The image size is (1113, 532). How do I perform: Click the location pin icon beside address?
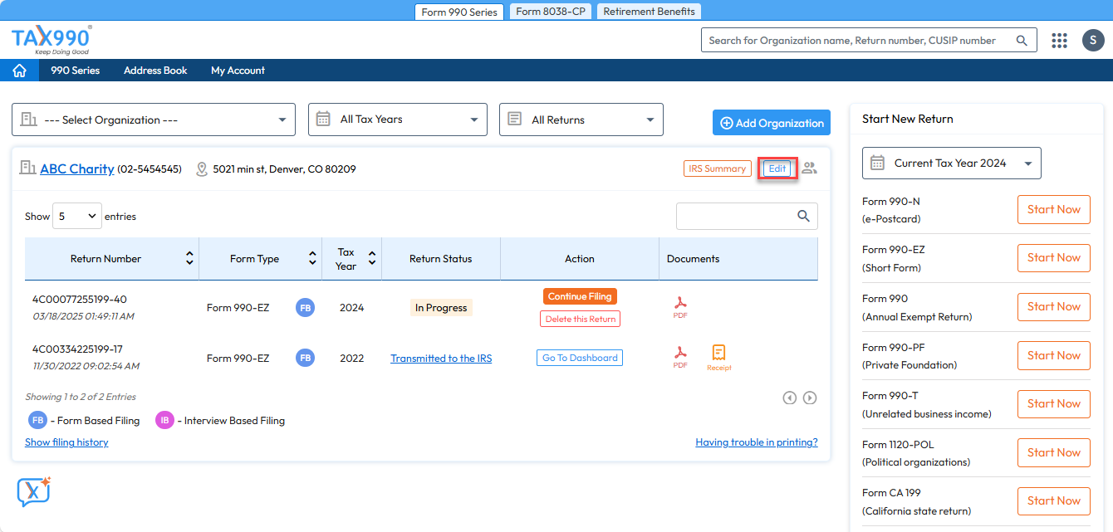pyautogui.click(x=201, y=169)
